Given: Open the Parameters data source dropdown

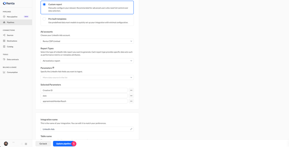Looking at the screenshot, I should coord(87,78).
